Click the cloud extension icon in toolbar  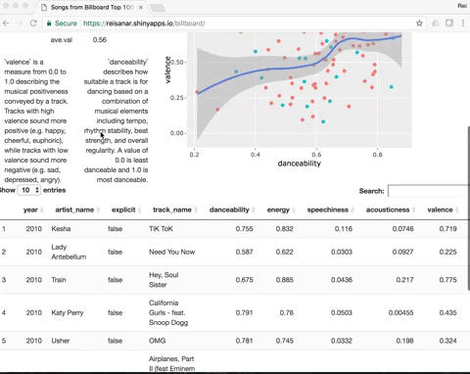(436, 23)
